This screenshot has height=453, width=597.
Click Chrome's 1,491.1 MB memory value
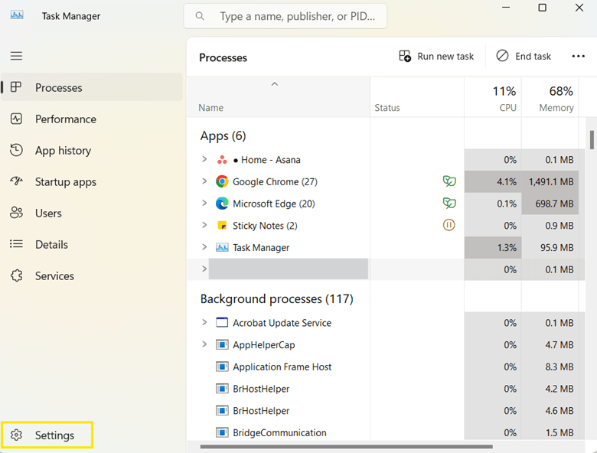click(550, 181)
